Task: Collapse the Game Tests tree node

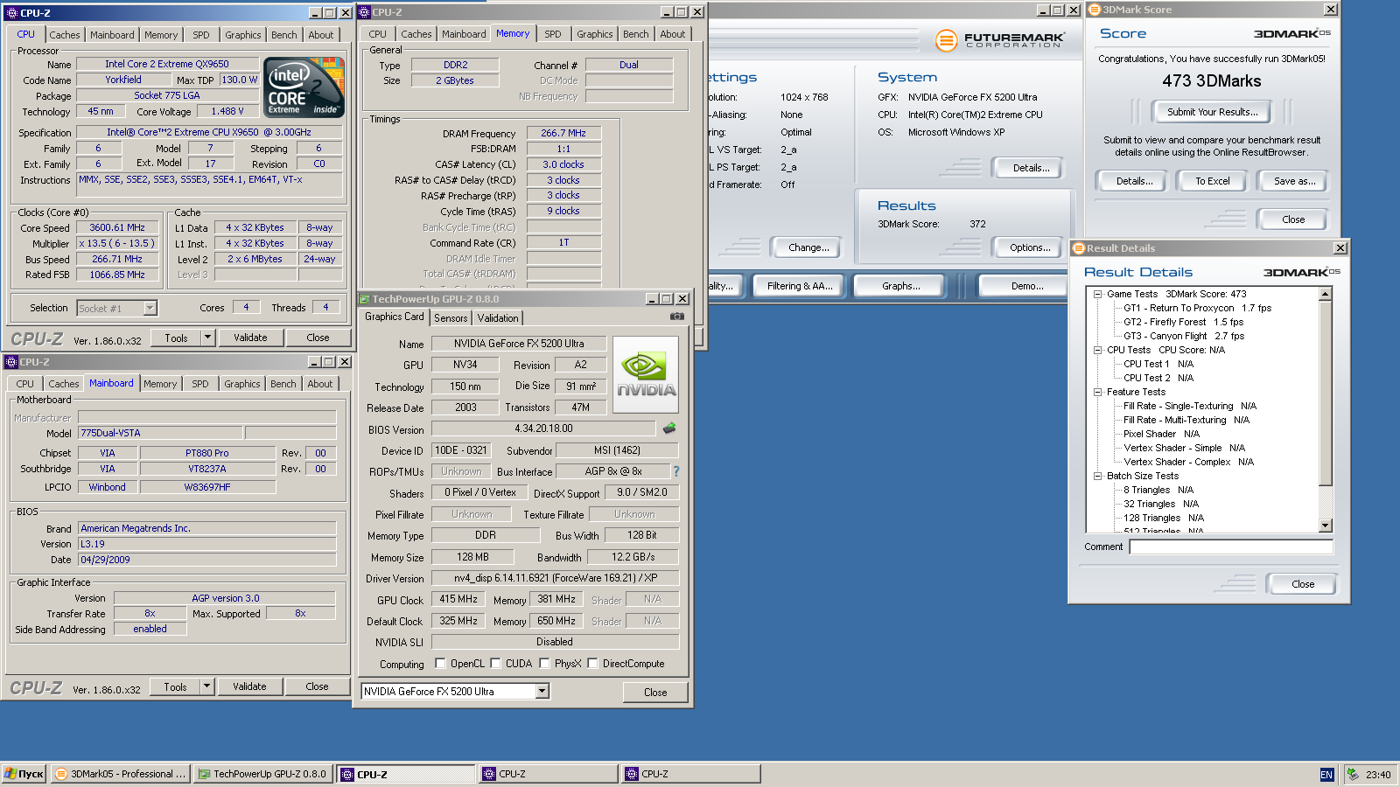Action: [1097, 294]
